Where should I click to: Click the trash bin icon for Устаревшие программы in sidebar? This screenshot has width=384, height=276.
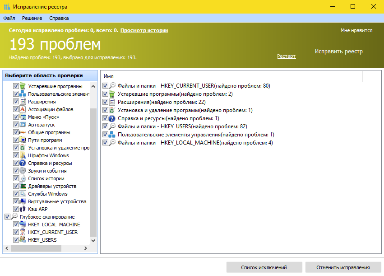[x=23, y=86]
